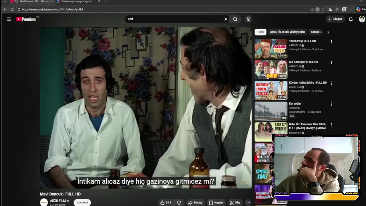The height and width of the screenshot is (206, 366).
Task: Open the browser favorites list icon
Action: click(x=337, y=9)
